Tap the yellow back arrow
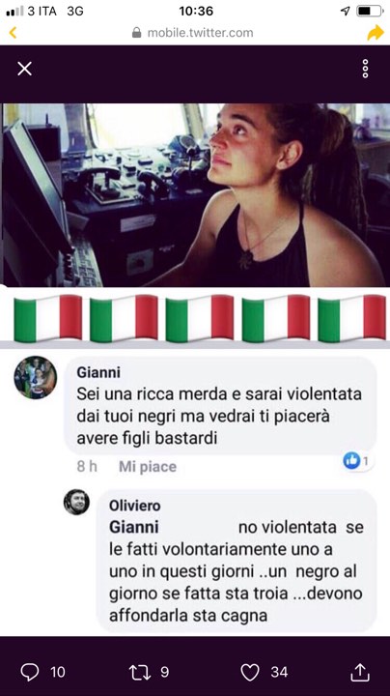This screenshot has width=390, height=696. (x=13, y=33)
